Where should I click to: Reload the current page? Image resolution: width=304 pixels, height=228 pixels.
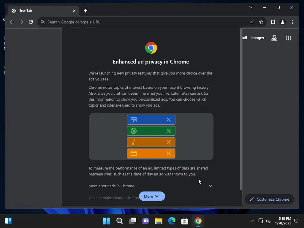31,22
